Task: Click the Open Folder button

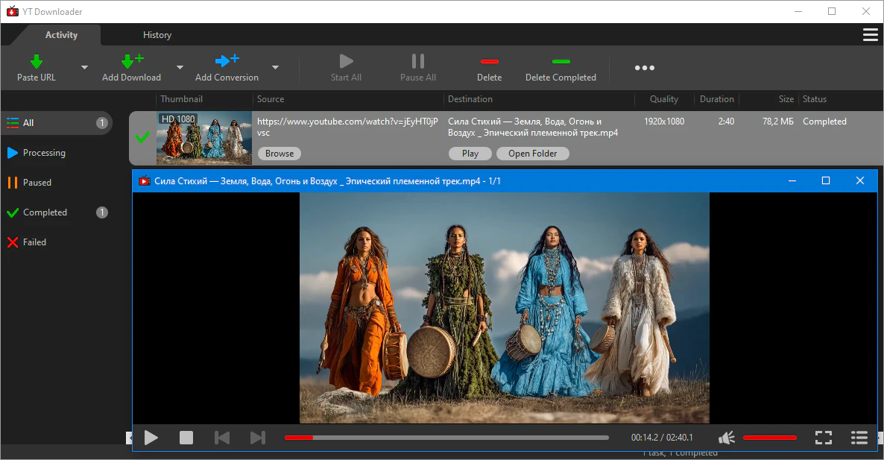Action: 532,154
